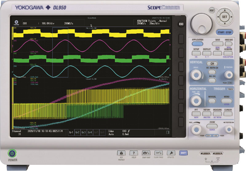The width and height of the screenshot is (246, 171).
Task: Select the Gr2 display group tab
Action: [x=77, y=133]
